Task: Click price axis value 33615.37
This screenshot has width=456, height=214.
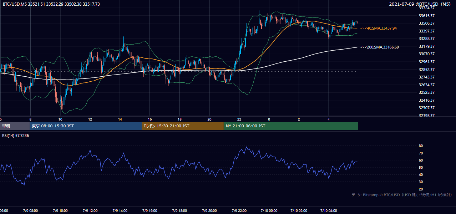Action: click(x=426, y=16)
